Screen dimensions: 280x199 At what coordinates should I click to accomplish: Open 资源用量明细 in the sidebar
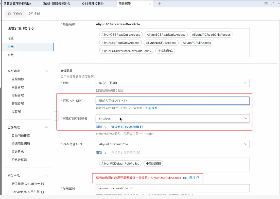pyautogui.click(x=21, y=144)
